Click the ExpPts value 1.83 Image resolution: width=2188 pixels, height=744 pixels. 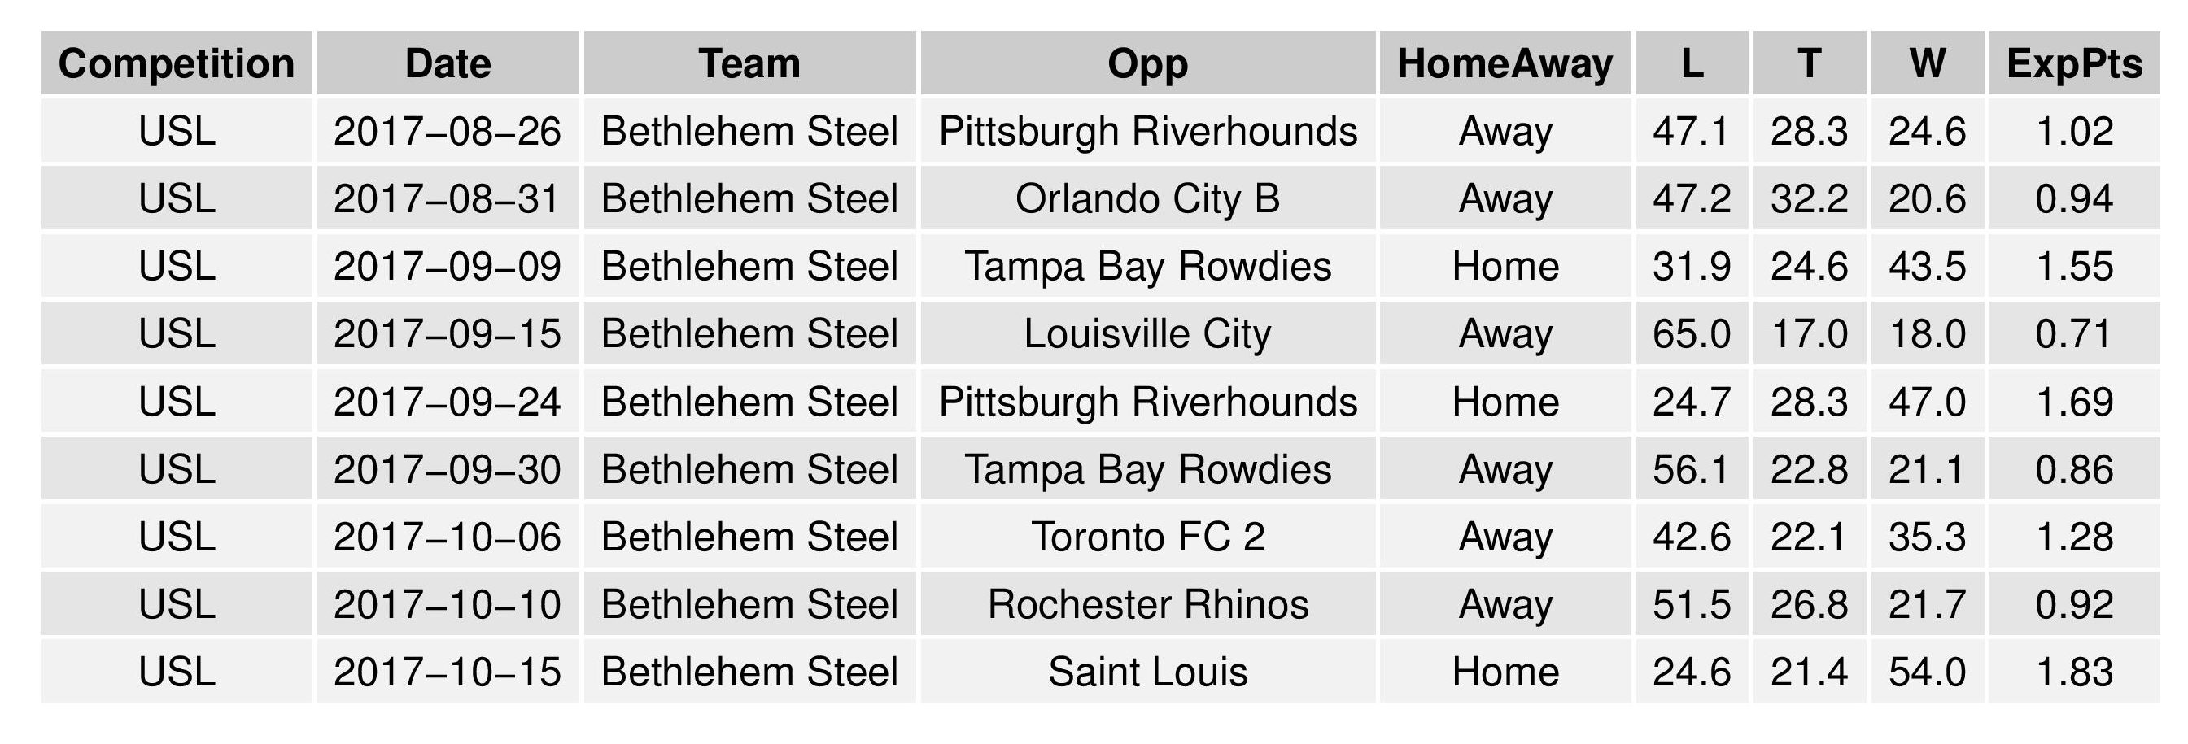coord(2074,672)
